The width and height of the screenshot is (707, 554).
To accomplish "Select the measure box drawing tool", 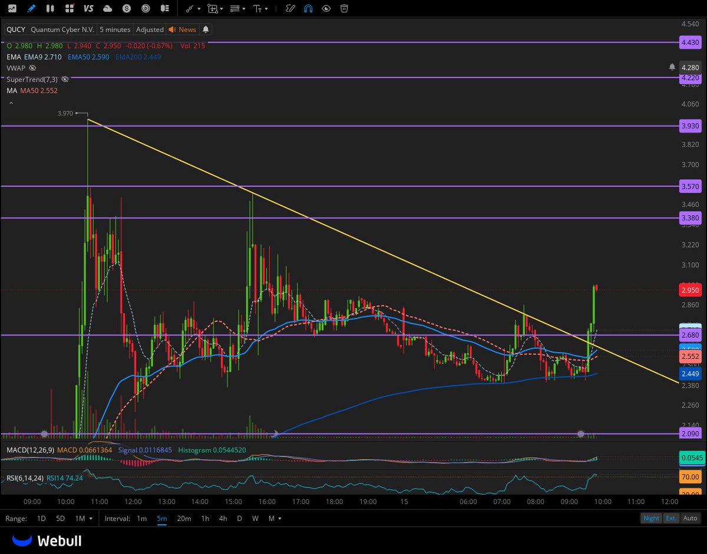I will coord(212,8).
